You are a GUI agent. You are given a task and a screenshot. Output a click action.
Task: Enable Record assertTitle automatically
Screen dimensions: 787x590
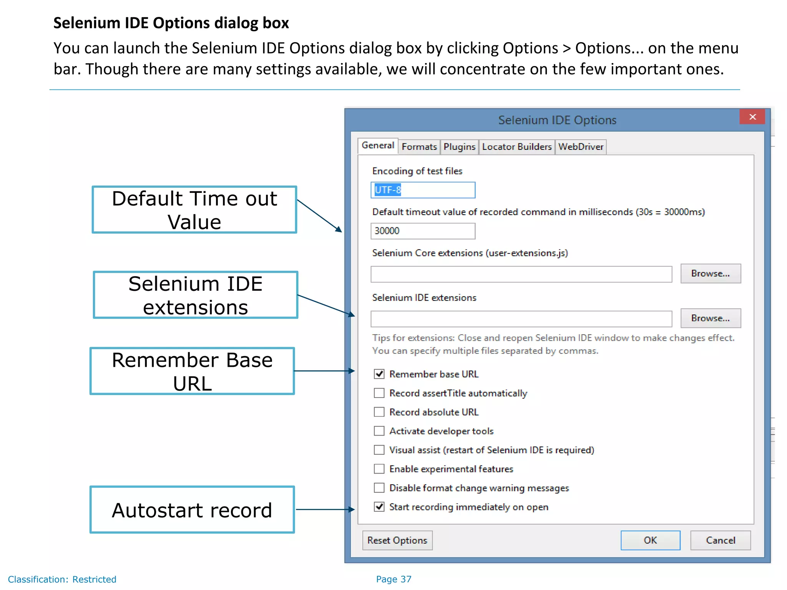[x=379, y=393]
